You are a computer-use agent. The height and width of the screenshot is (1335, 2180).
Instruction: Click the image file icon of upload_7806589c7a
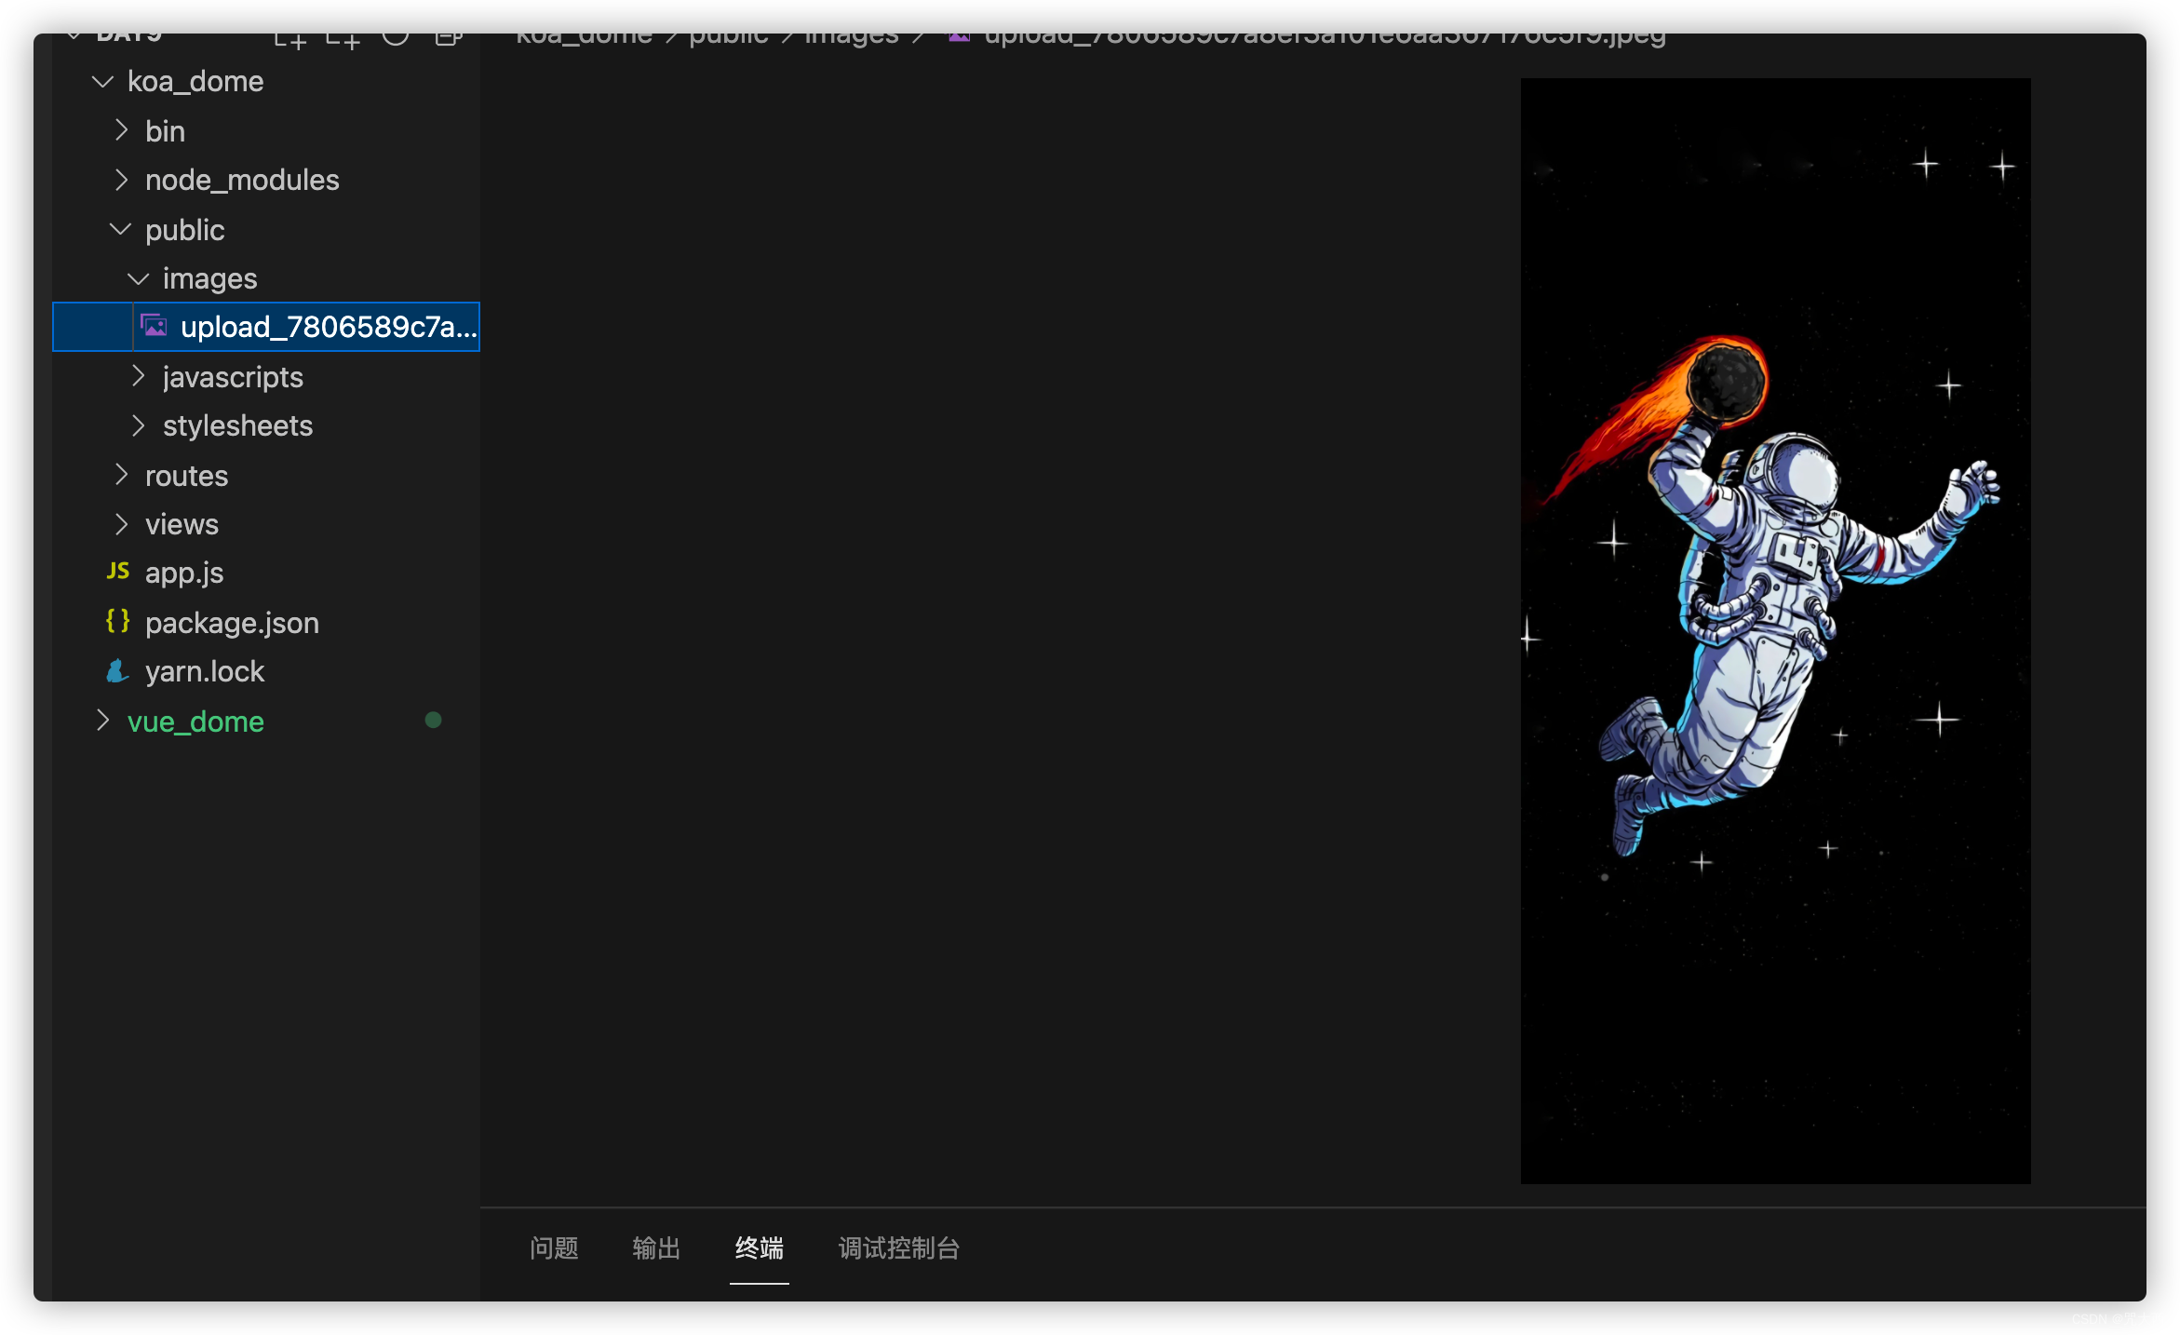[155, 326]
